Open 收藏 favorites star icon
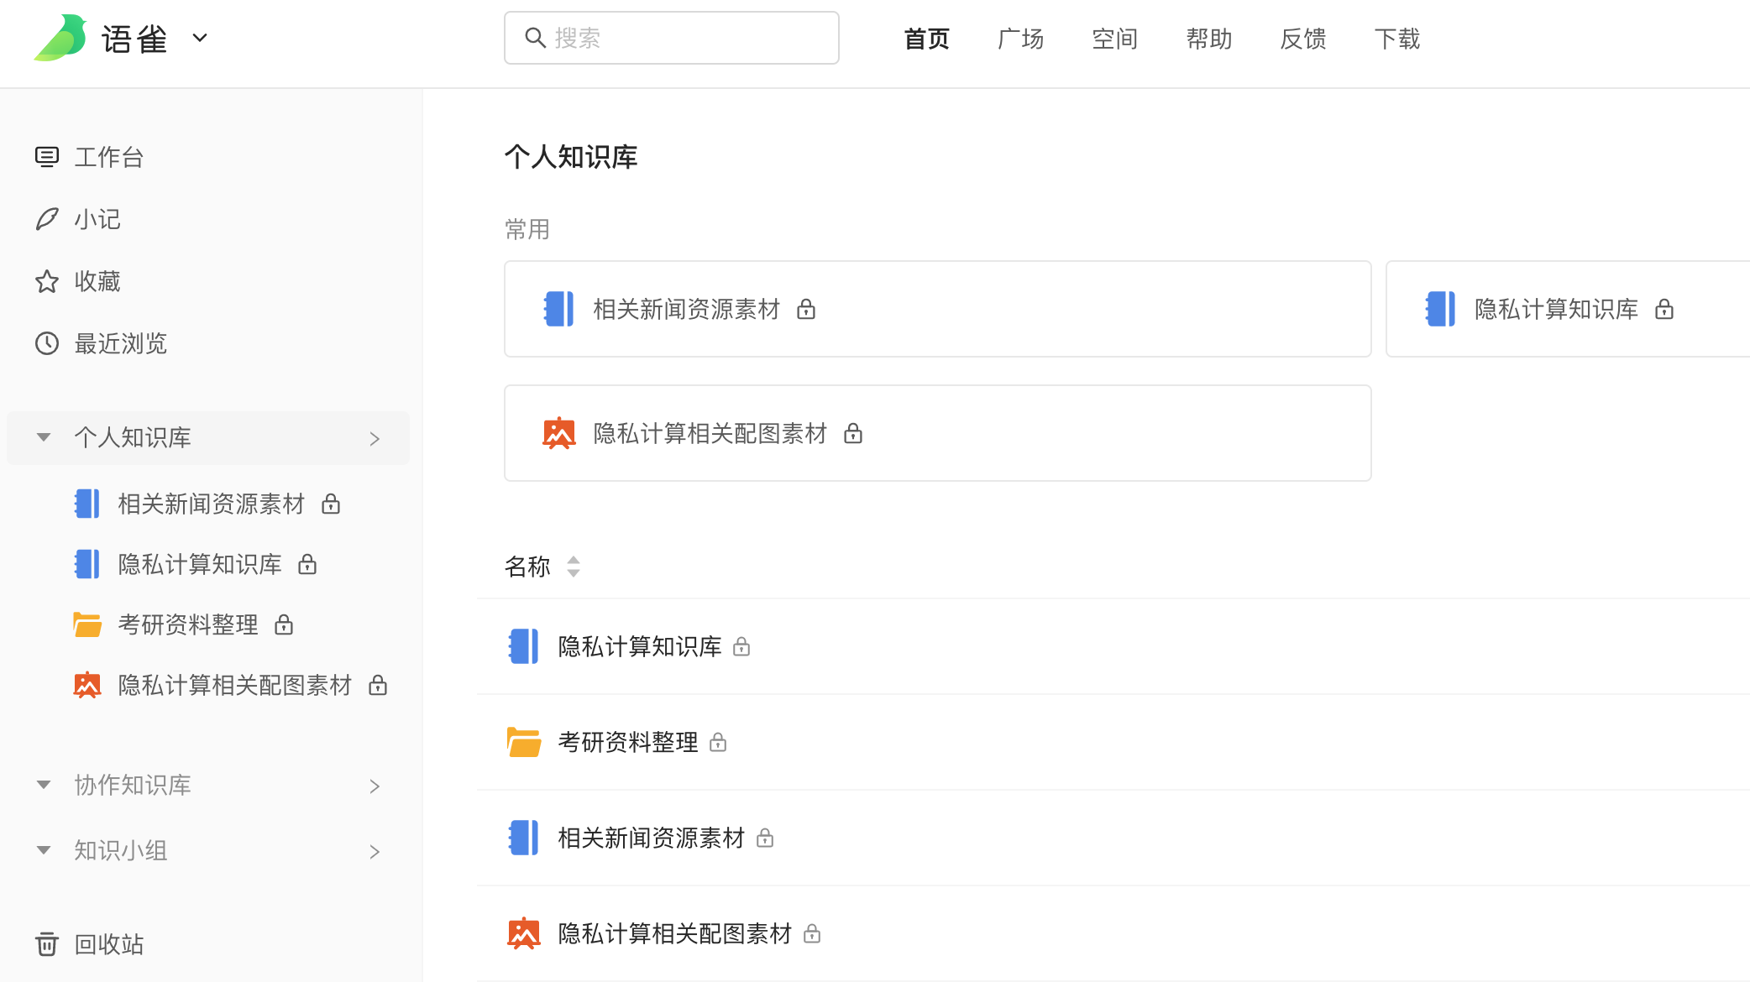Image resolution: width=1750 pixels, height=982 pixels. click(x=47, y=281)
